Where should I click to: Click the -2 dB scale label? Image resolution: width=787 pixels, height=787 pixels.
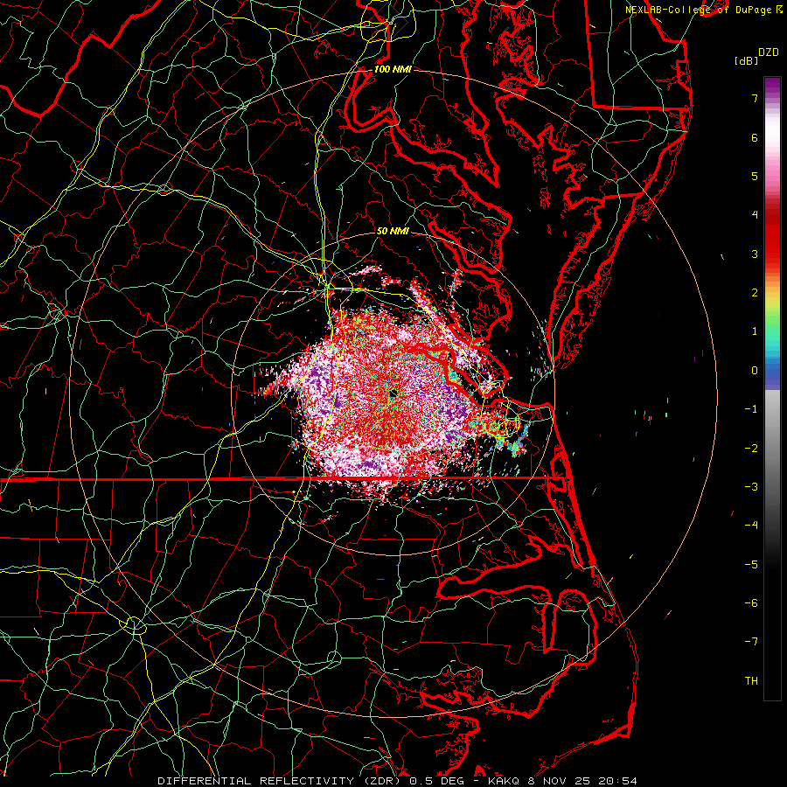[x=751, y=448]
